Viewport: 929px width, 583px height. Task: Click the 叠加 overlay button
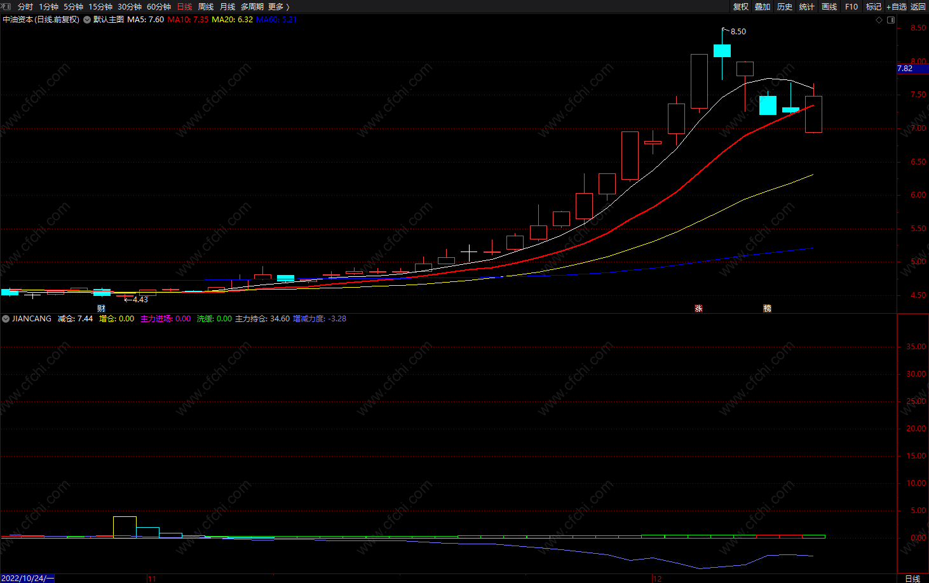[763, 6]
